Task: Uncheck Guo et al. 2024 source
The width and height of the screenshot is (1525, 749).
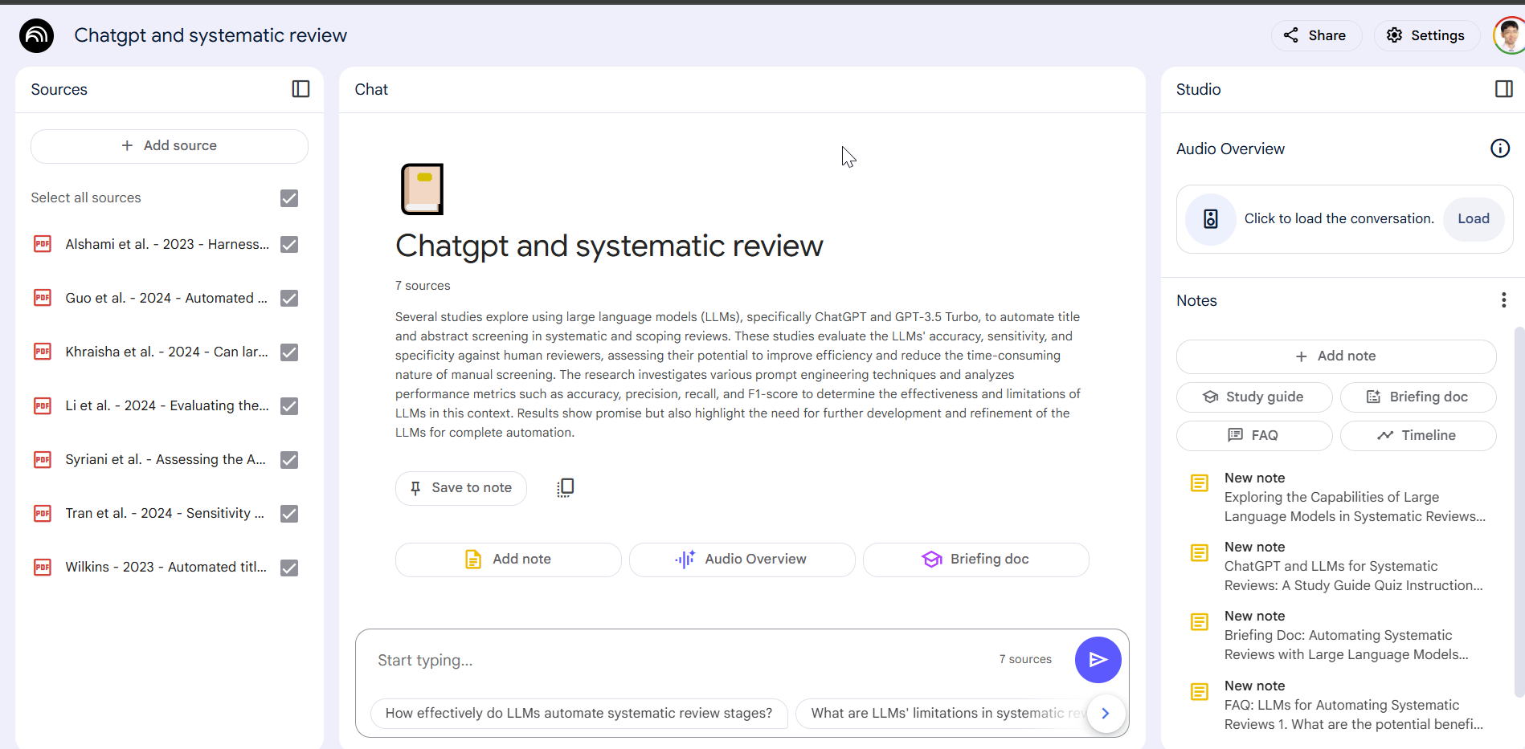Action: tap(289, 298)
